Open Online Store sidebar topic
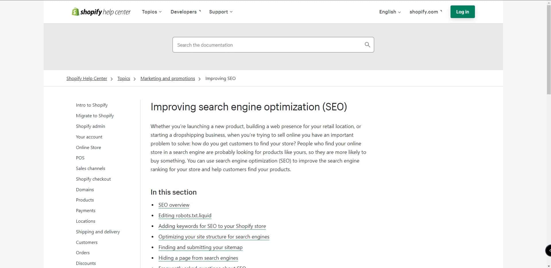 (x=88, y=148)
